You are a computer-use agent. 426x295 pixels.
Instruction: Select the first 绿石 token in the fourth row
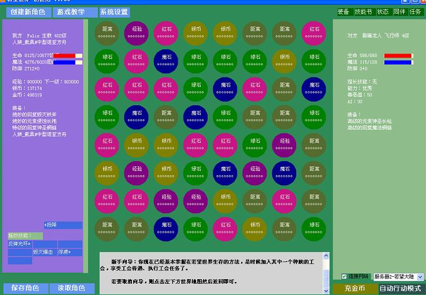pos(107,118)
